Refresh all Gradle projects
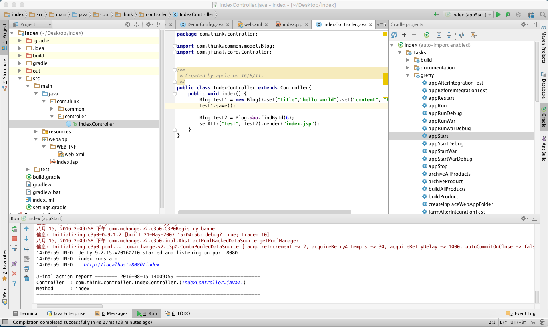Image resolution: width=548 pixels, height=327 pixels. [x=394, y=35]
